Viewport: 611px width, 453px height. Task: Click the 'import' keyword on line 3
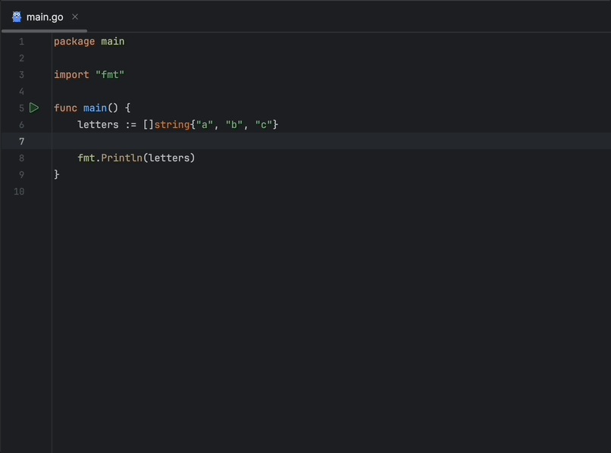71,75
